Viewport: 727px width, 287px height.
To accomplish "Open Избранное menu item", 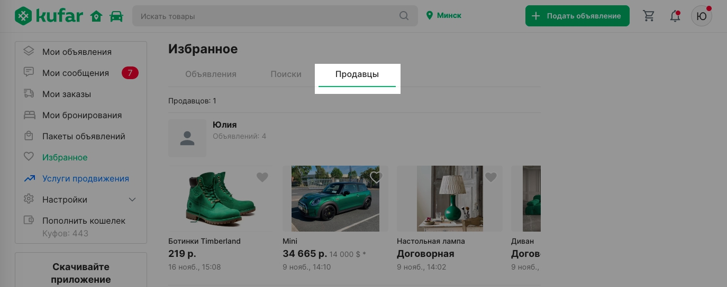I will tap(65, 157).
